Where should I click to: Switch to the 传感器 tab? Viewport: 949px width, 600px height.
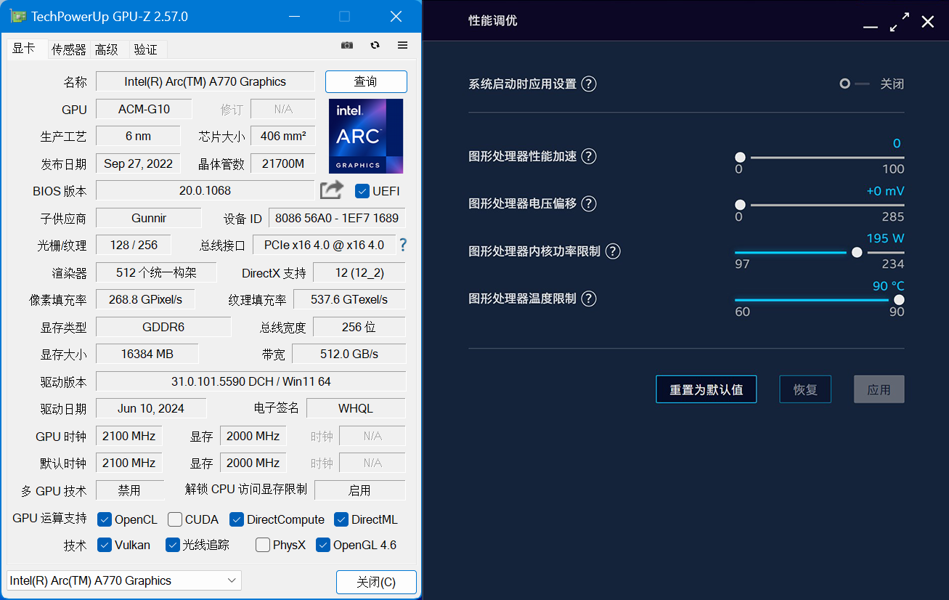tap(69, 49)
